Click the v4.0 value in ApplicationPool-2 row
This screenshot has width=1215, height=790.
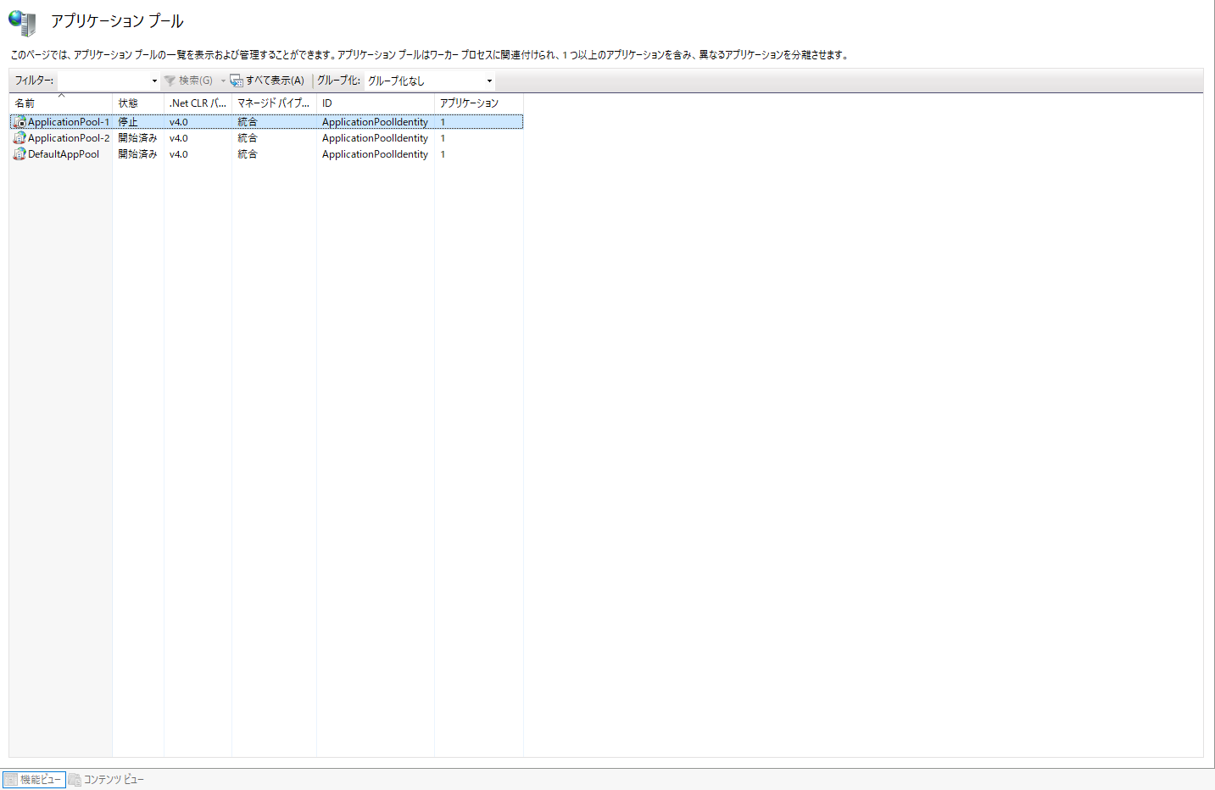179,138
